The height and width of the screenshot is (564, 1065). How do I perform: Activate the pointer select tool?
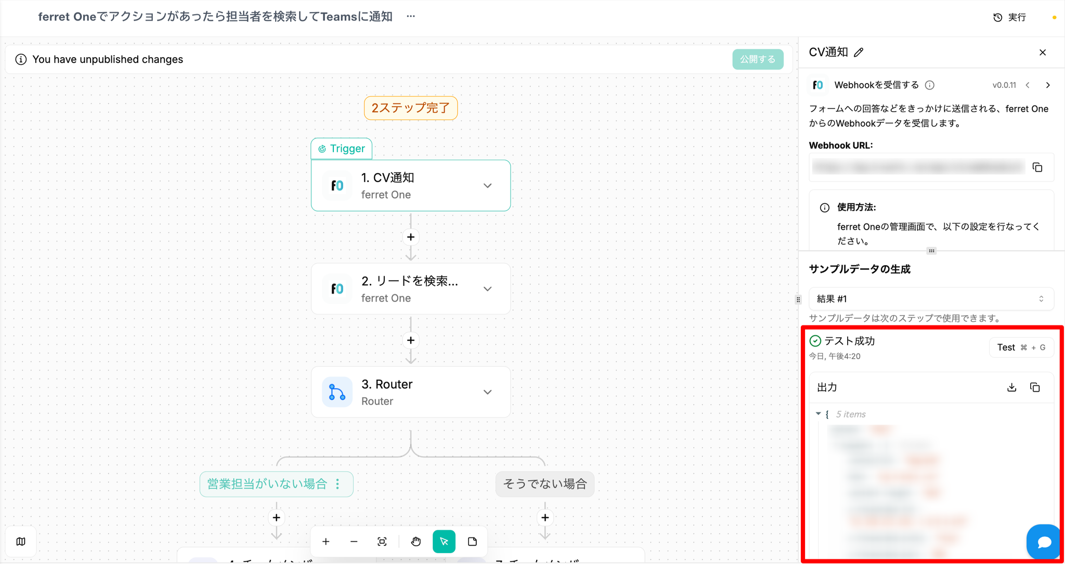click(x=444, y=542)
